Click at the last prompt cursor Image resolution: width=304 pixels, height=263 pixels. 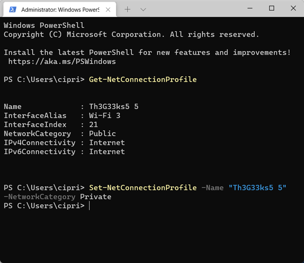90,206
